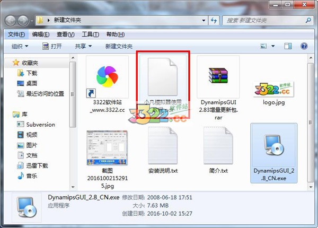Open the 视频 library
The image size is (318, 228).
click(32, 135)
